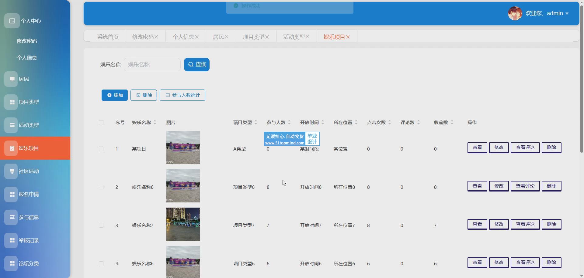Select the checkbox for 娱乐名称7 row
Viewport: 584px width, 278px height.
click(101, 225)
